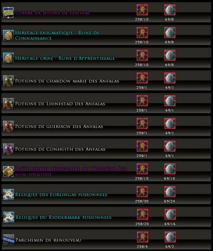Select the 69/2 silver token cost for Parchemin

pos(170,247)
